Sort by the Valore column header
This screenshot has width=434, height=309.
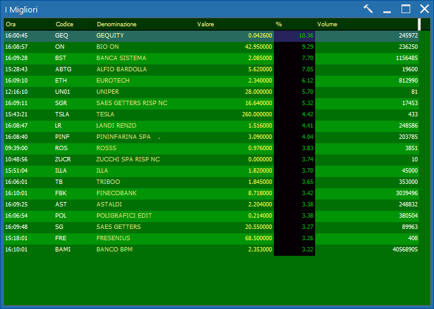pyautogui.click(x=234, y=24)
